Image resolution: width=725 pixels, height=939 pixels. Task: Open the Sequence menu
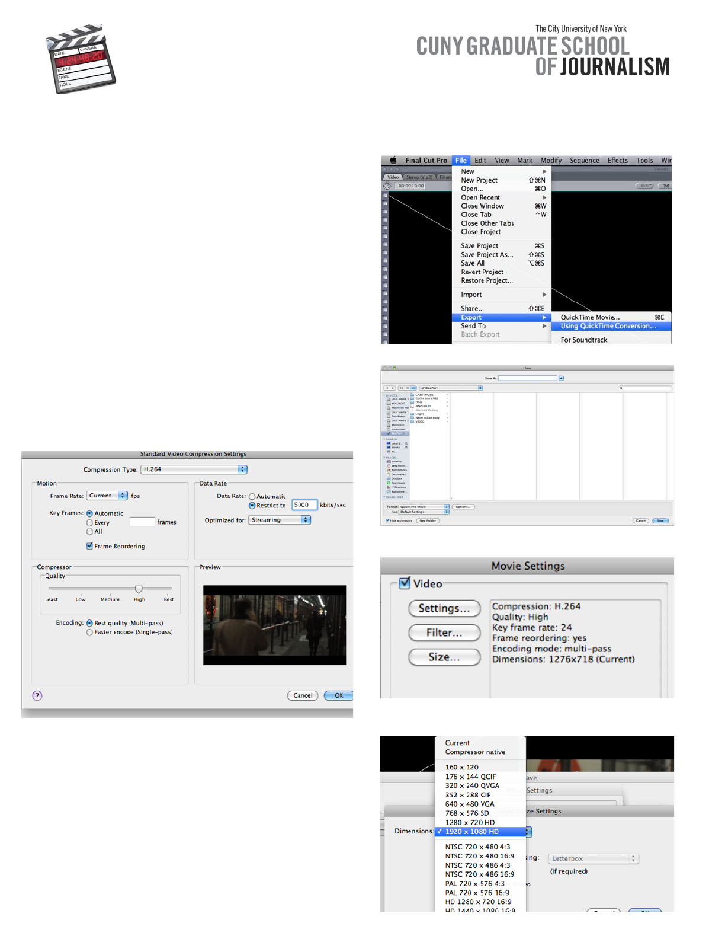coord(585,160)
